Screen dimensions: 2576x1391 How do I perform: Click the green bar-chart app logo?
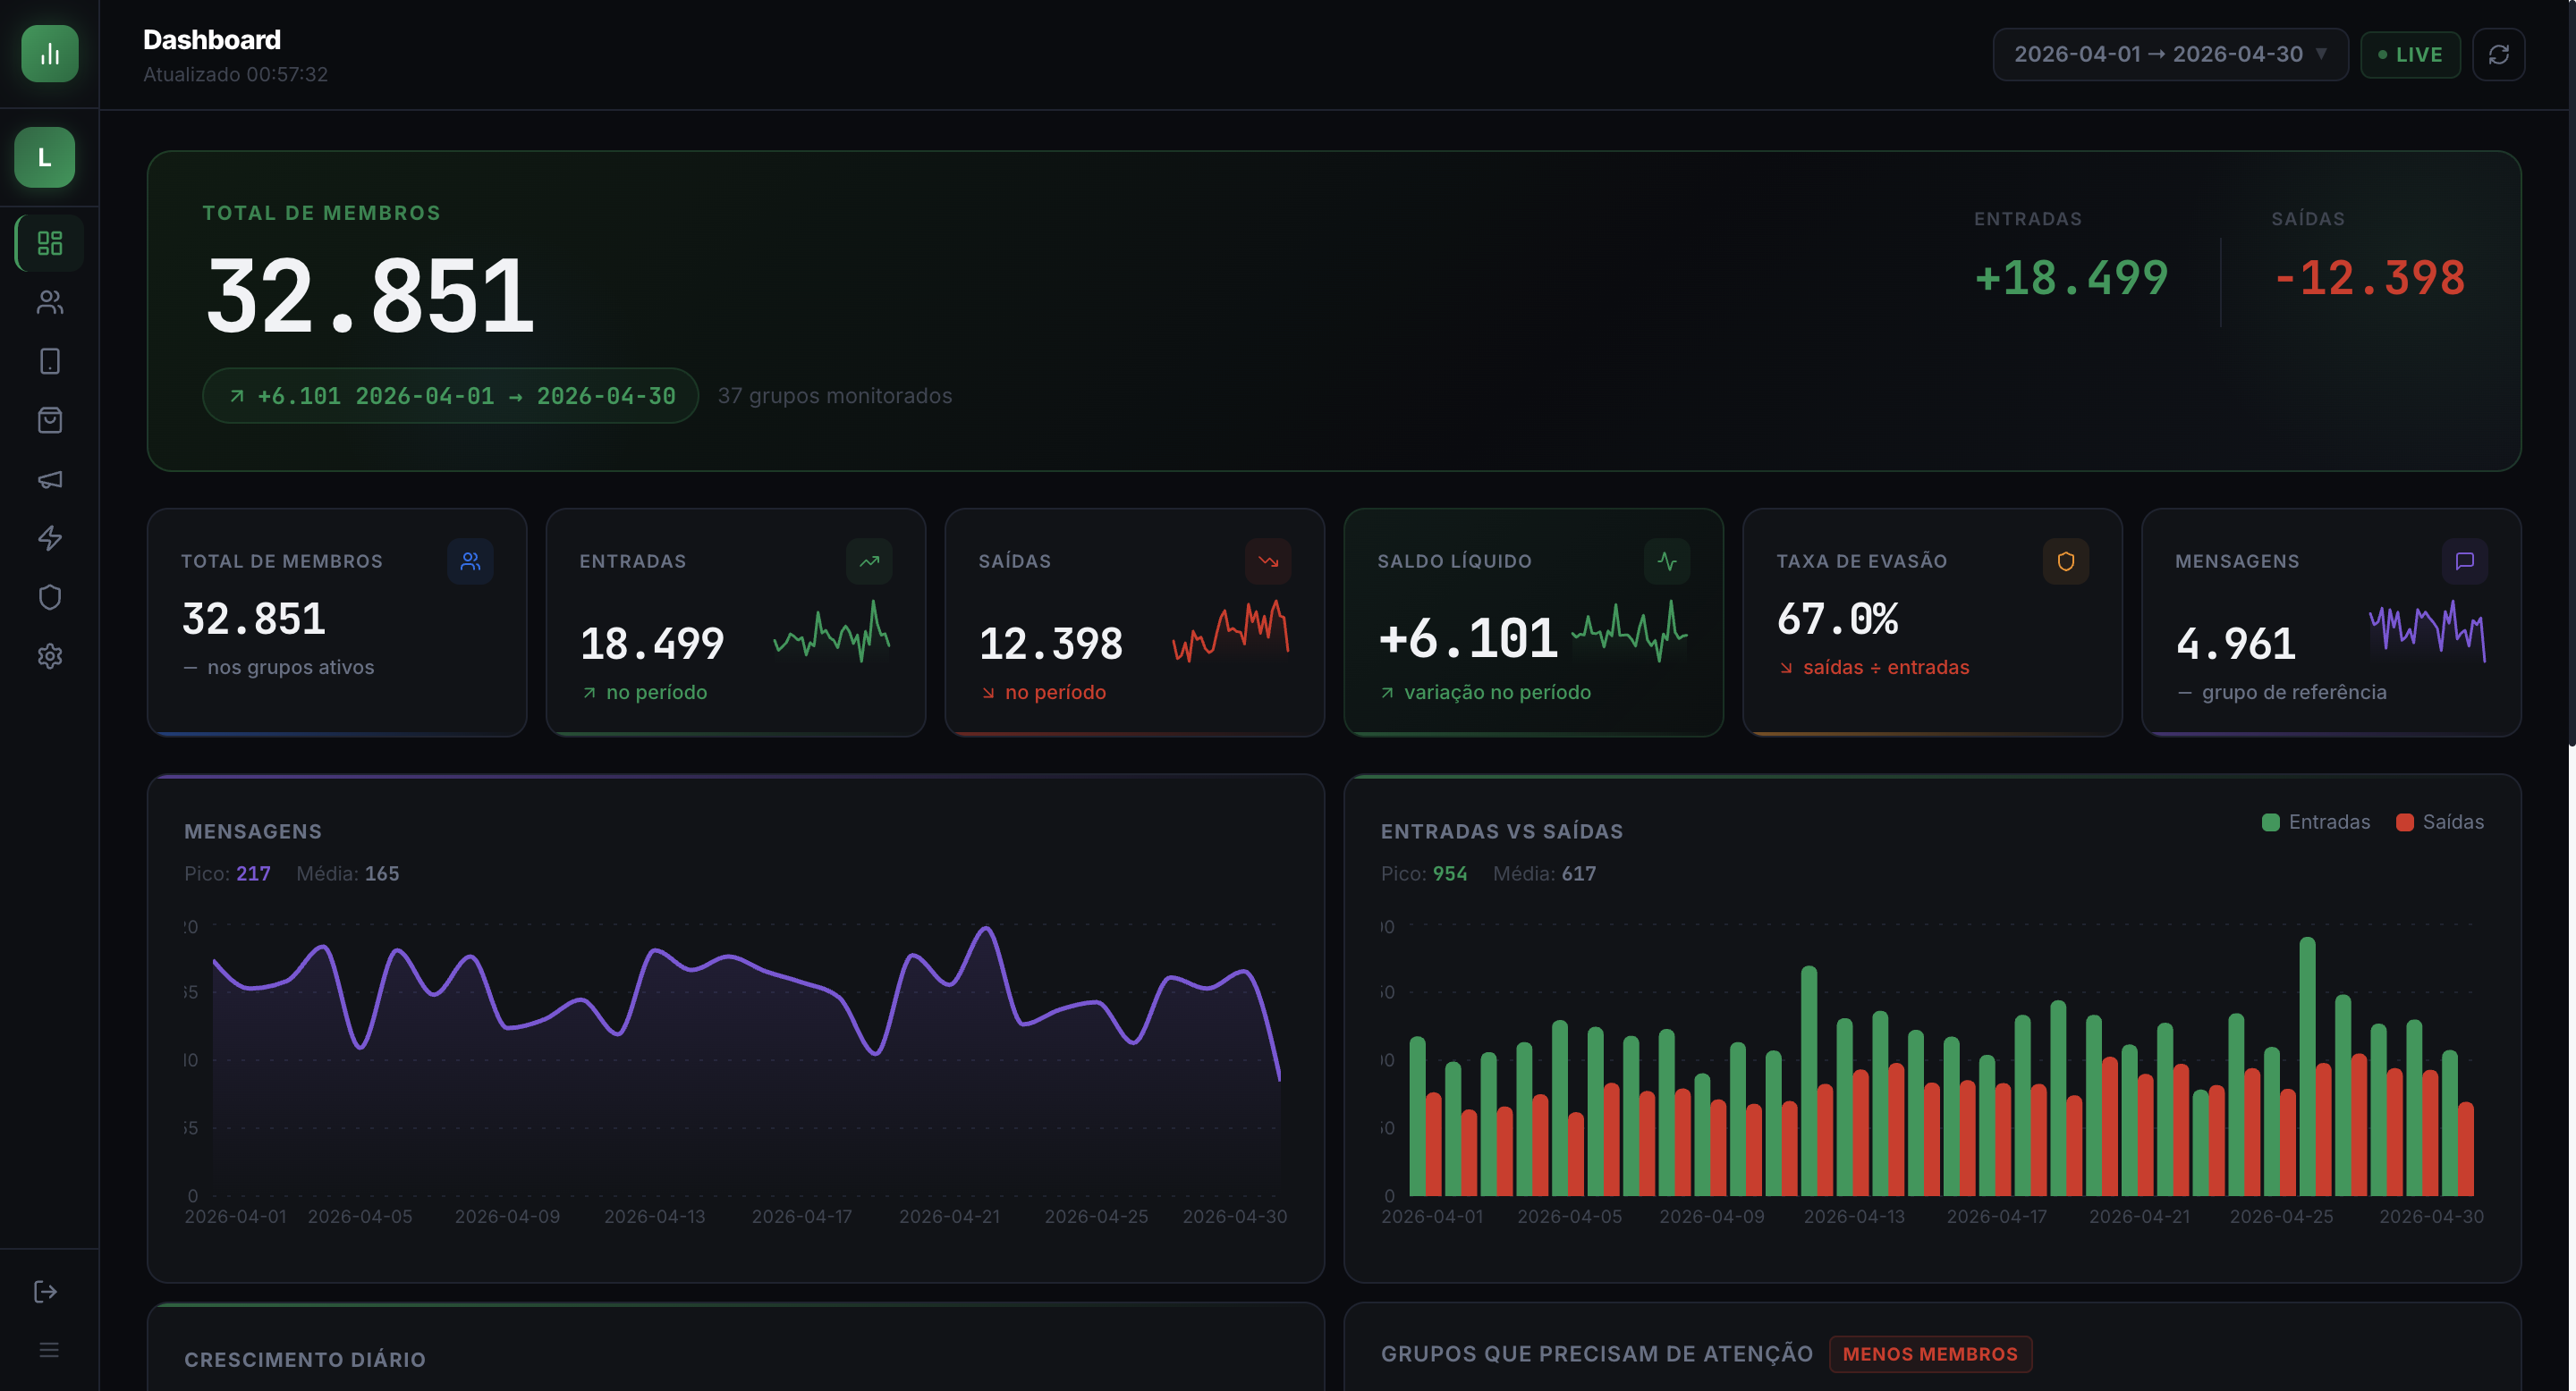(x=49, y=54)
